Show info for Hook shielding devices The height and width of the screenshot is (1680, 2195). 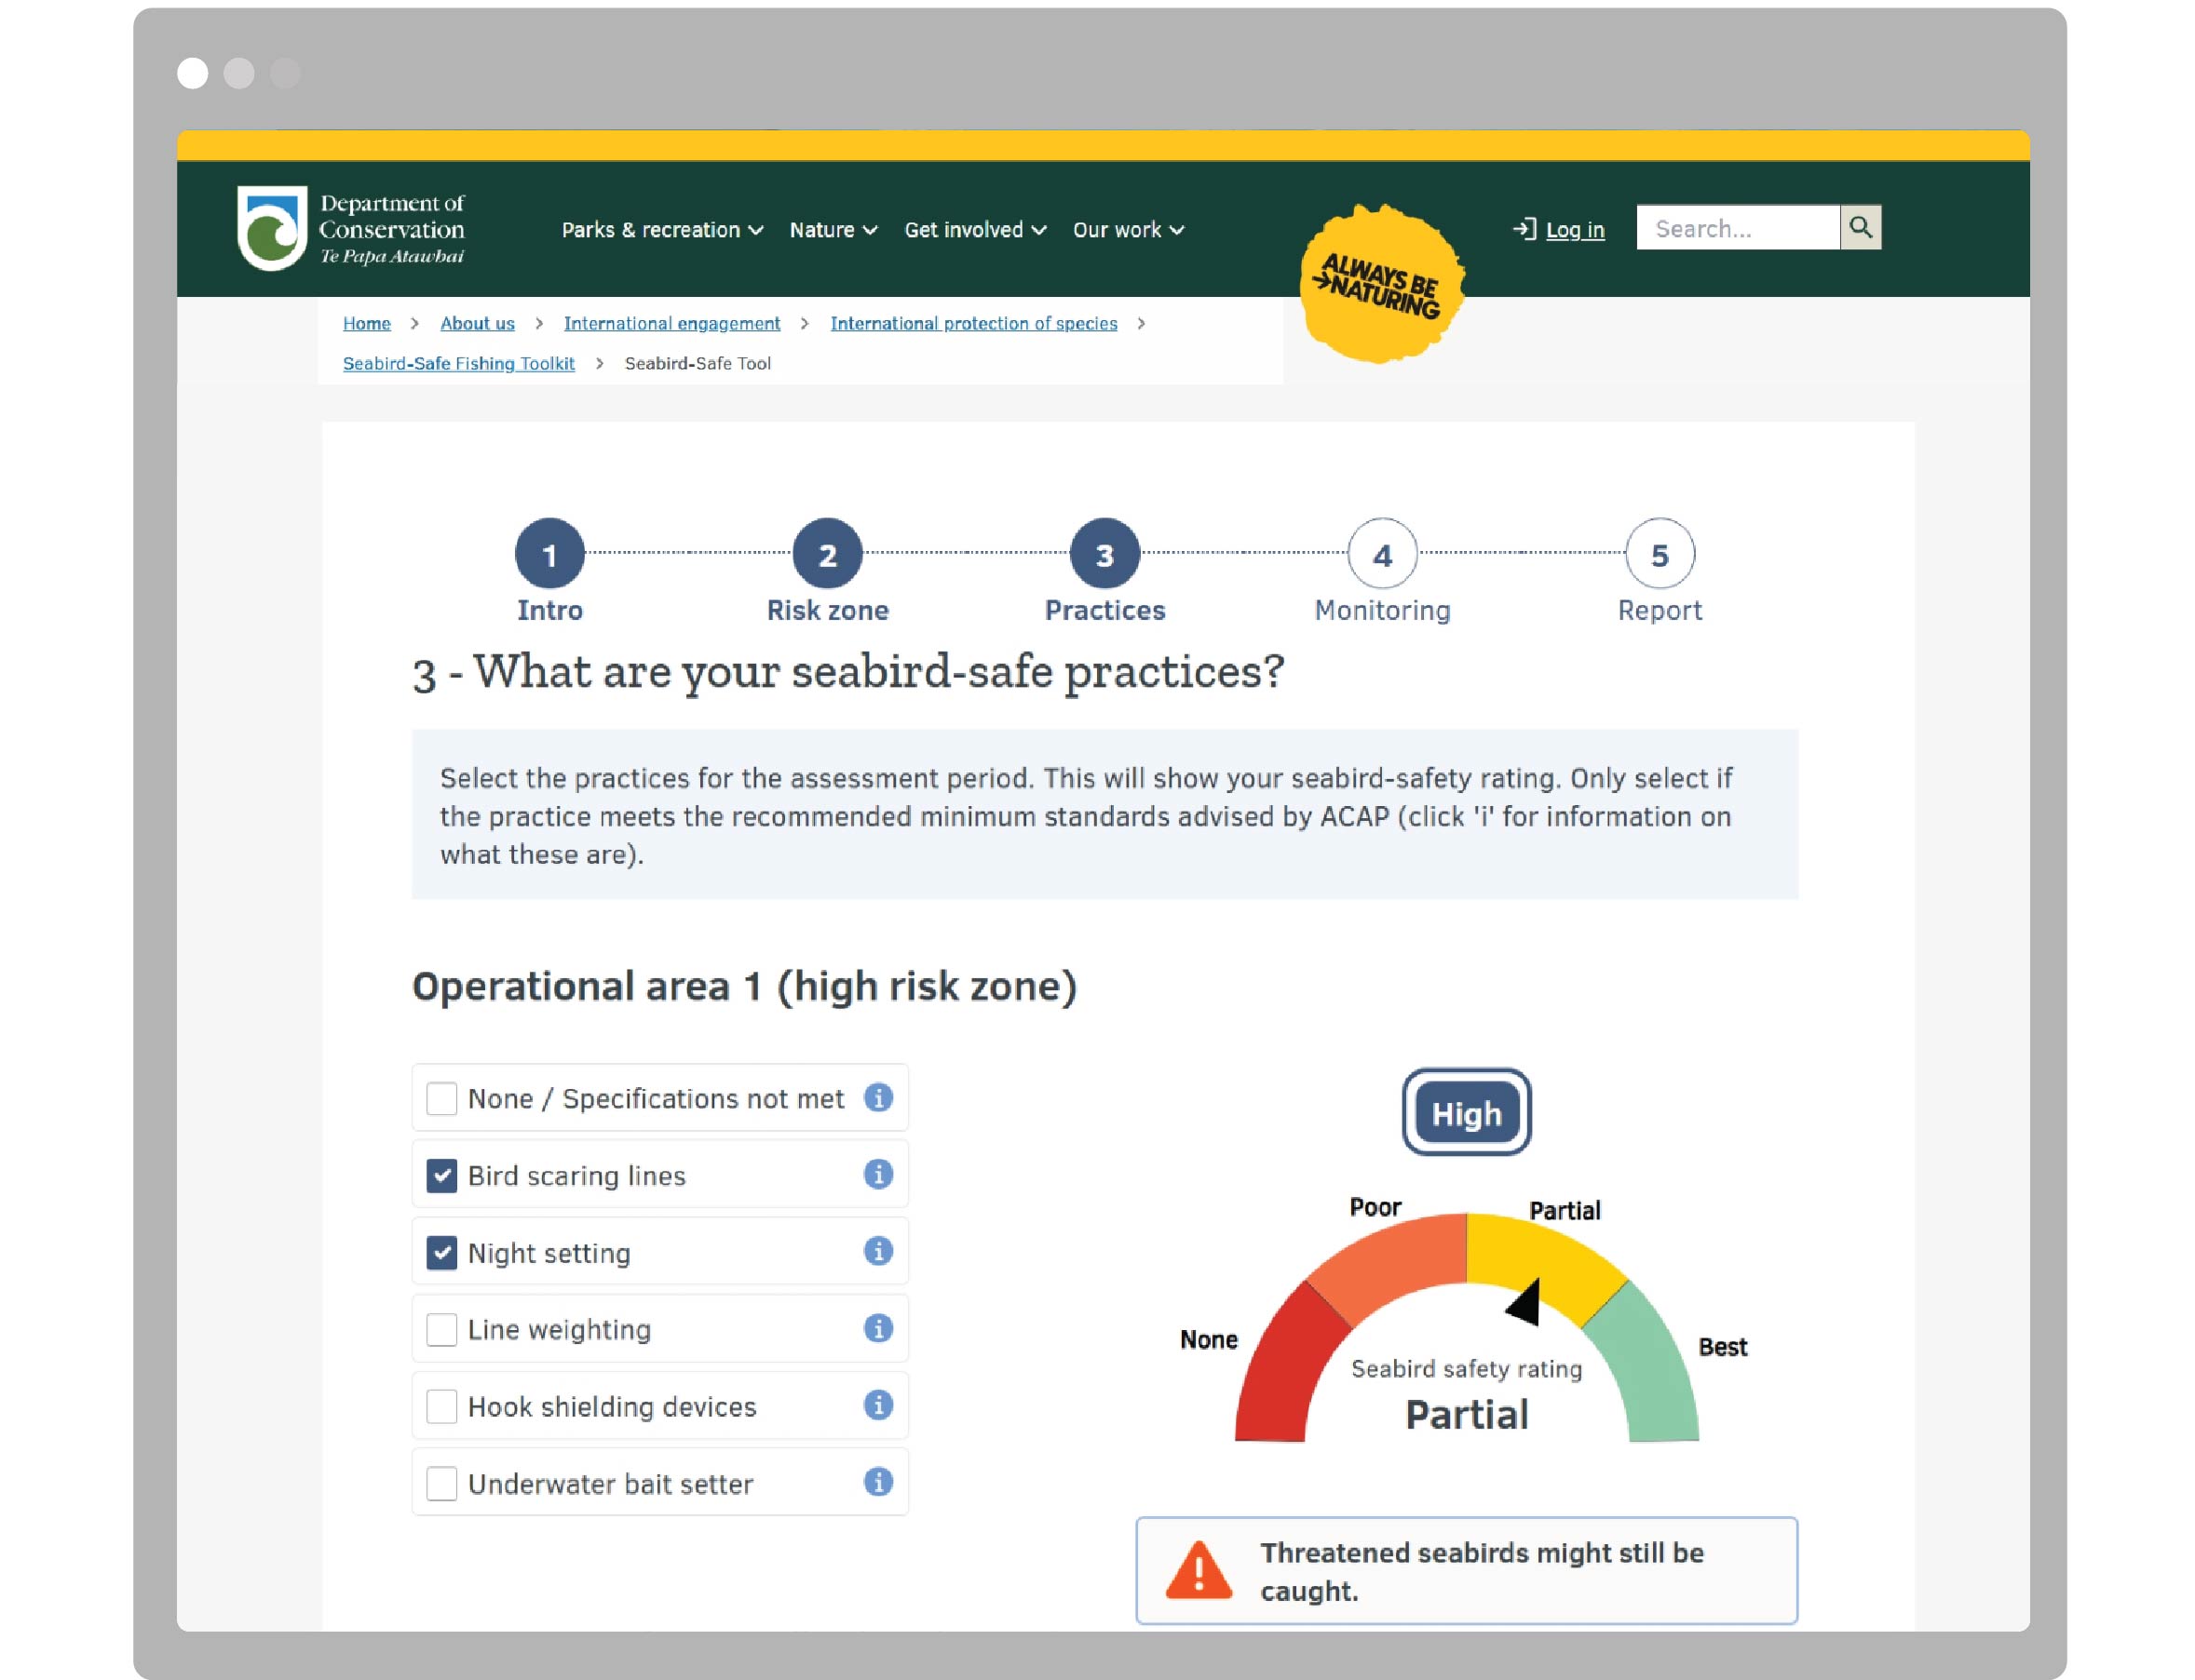click(x=877, y=1405)
